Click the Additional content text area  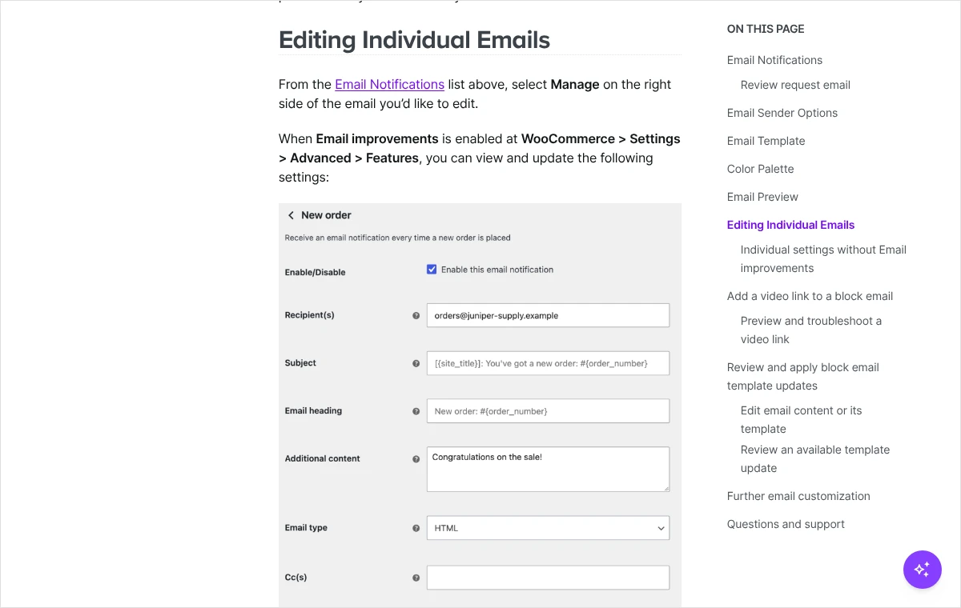[x=548, y=469]
